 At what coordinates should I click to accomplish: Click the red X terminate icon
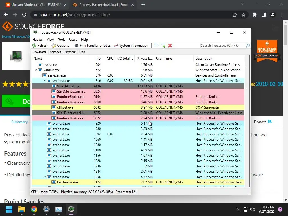170,46
